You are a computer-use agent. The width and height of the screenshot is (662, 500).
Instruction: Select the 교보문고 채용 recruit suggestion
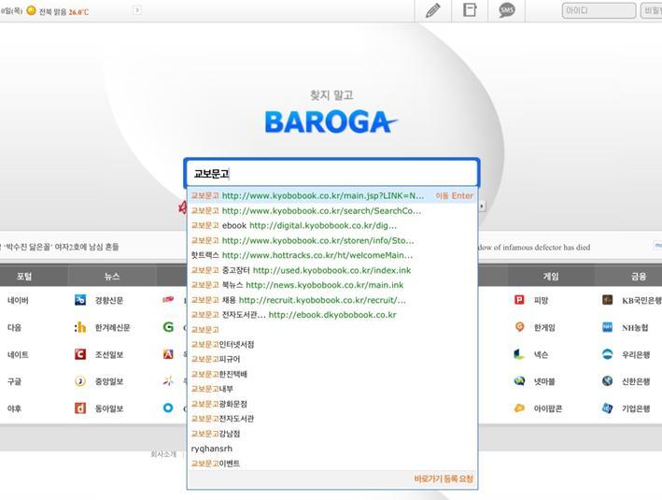(332, 300)
